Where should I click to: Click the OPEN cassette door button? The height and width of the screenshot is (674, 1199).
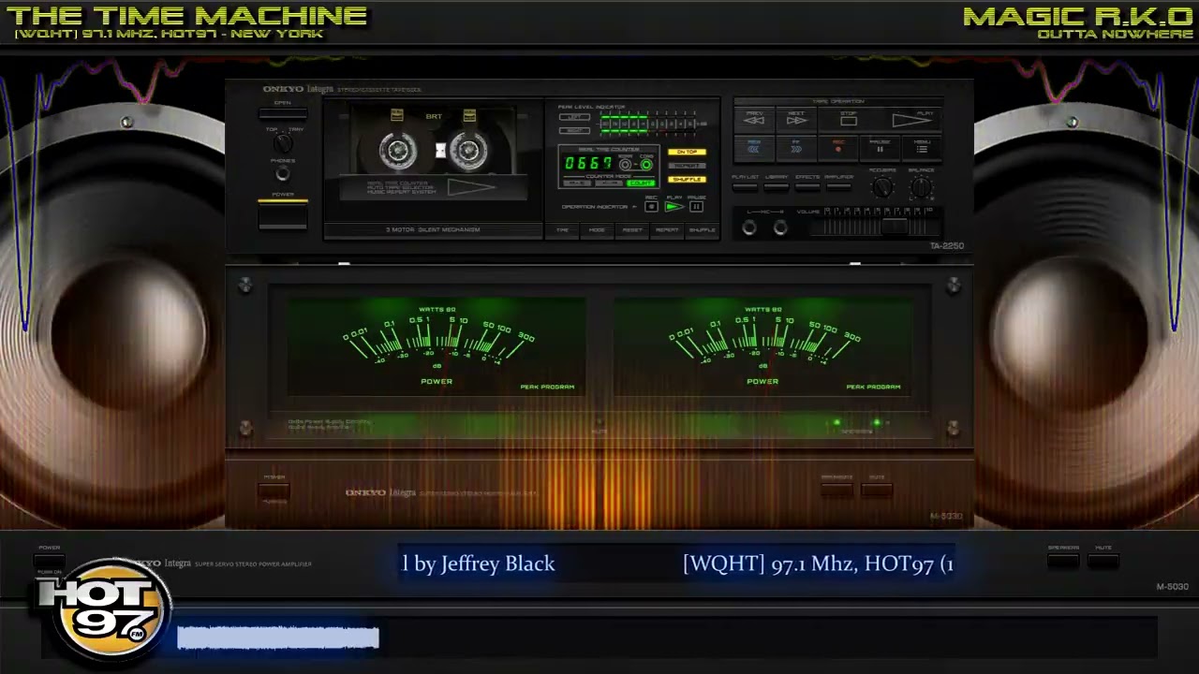[282, 114]
